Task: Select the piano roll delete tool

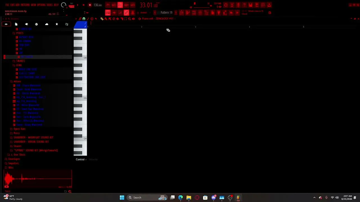Action: pyautogui.click(x=114, y=19)
